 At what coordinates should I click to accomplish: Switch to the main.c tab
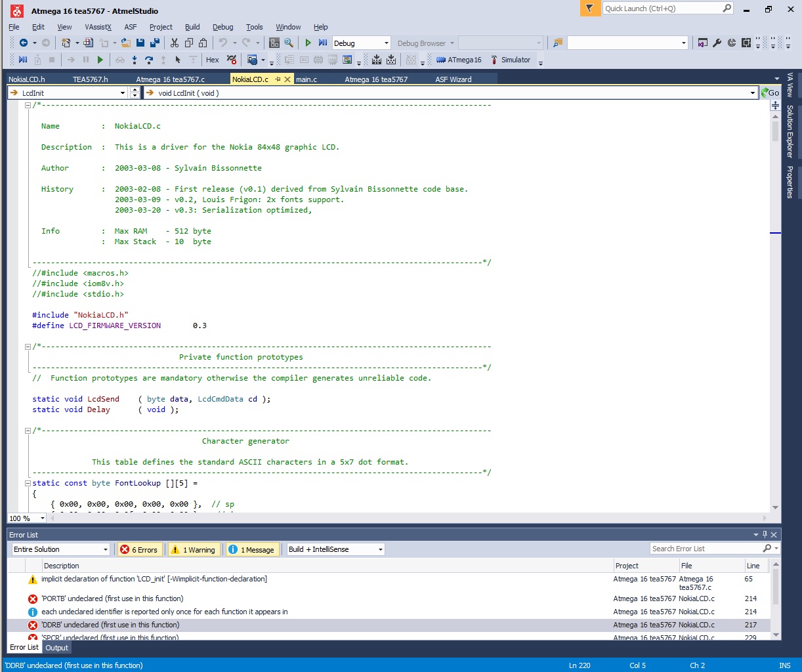306,79
